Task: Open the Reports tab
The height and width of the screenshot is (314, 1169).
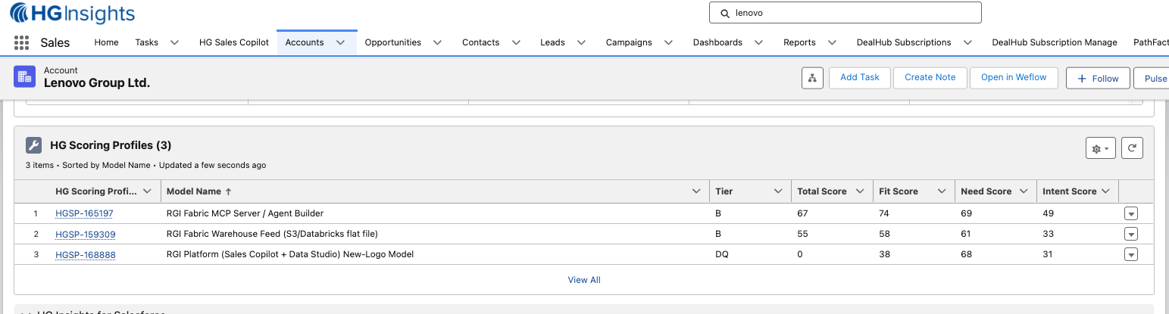Action: pyautogui.click(x=799, y=42)
